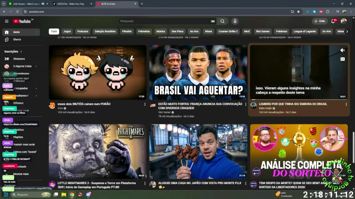Select the Palmeiras chip
355x199 pixels.
click(x=144, y=32)
